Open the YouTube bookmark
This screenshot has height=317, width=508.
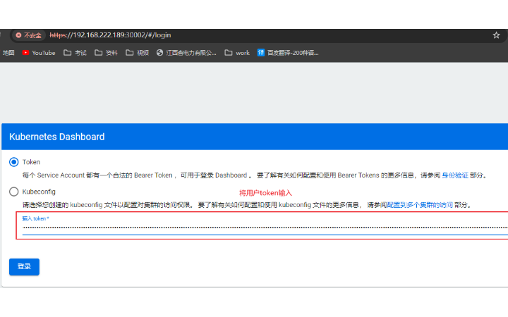tap(39, 53)
